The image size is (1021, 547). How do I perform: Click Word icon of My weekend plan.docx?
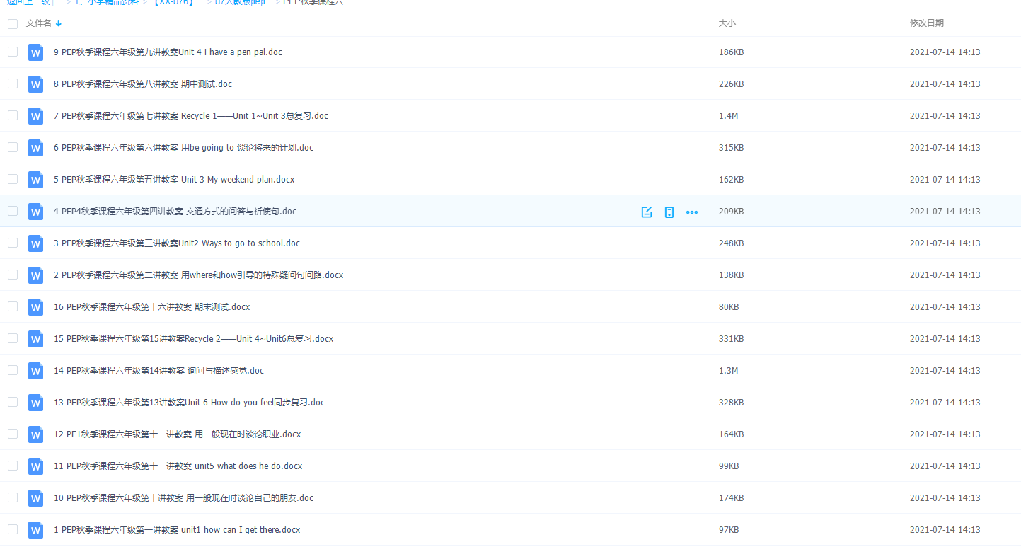pyautogui.click(x=35, y=180)
